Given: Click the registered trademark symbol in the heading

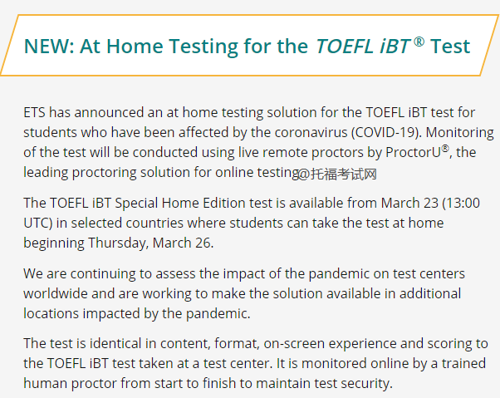Looking at the screenshot, I should (x=419, y=42).
